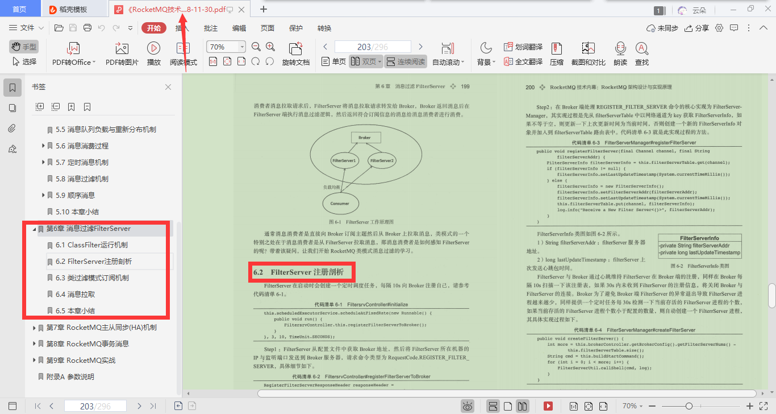
Task: Adjust the zoom slider in status bar
Action: 690,406
